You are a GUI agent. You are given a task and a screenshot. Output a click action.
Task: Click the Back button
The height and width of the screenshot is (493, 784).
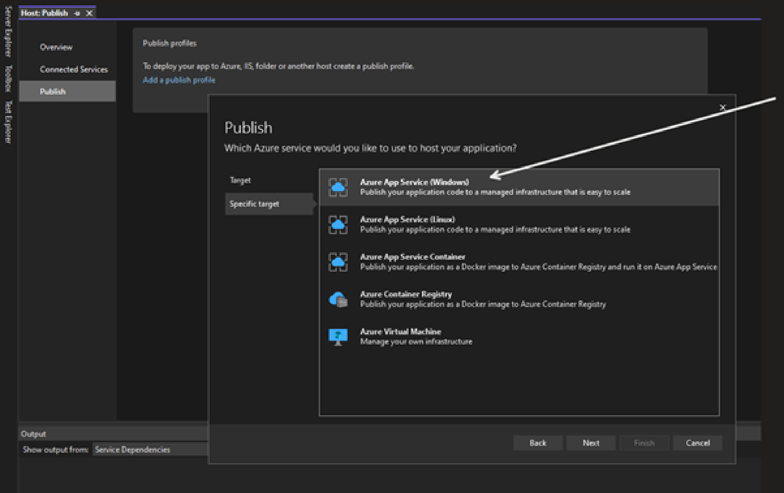coord(537,443)
